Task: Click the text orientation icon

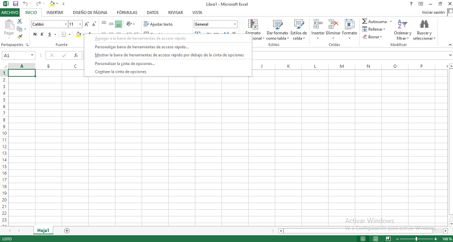Action: 129,24
